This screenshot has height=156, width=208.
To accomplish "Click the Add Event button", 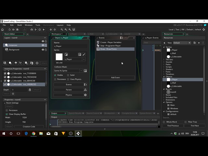I will [115, 78].
